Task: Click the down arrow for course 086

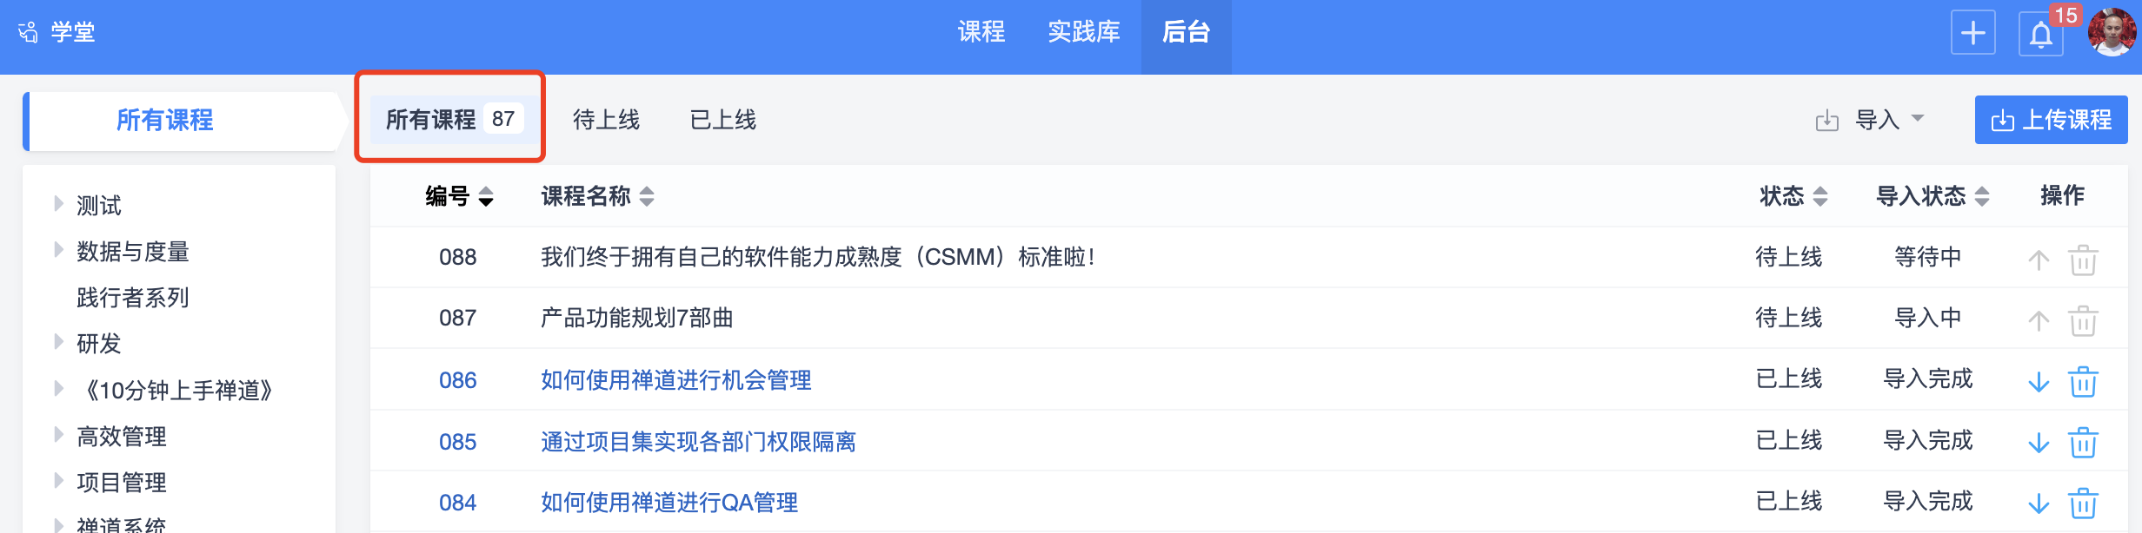Action: [2039, 381]
